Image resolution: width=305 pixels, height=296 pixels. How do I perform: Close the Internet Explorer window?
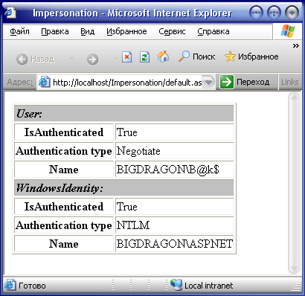292,12
